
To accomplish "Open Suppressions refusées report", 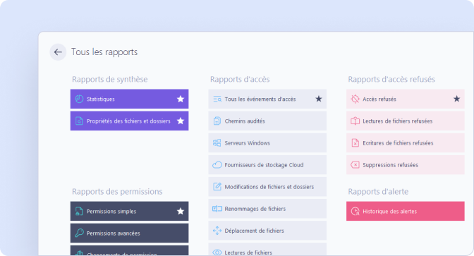I will 406,165.
